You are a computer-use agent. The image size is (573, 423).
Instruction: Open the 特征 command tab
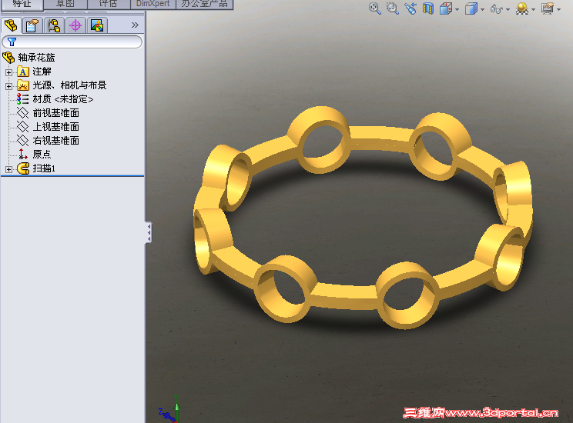[22, 4]
